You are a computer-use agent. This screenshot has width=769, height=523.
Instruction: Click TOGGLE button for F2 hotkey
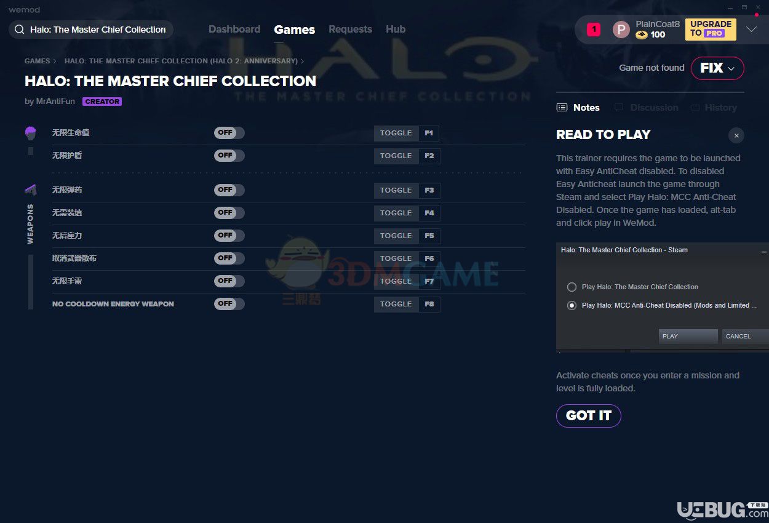tap(396, 156)
